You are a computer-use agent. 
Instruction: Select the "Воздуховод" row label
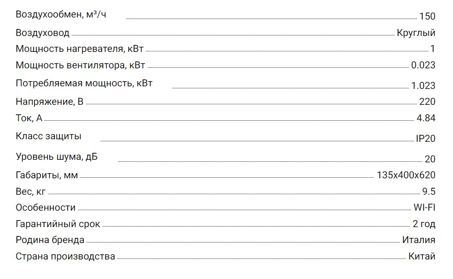coord(42,33)
